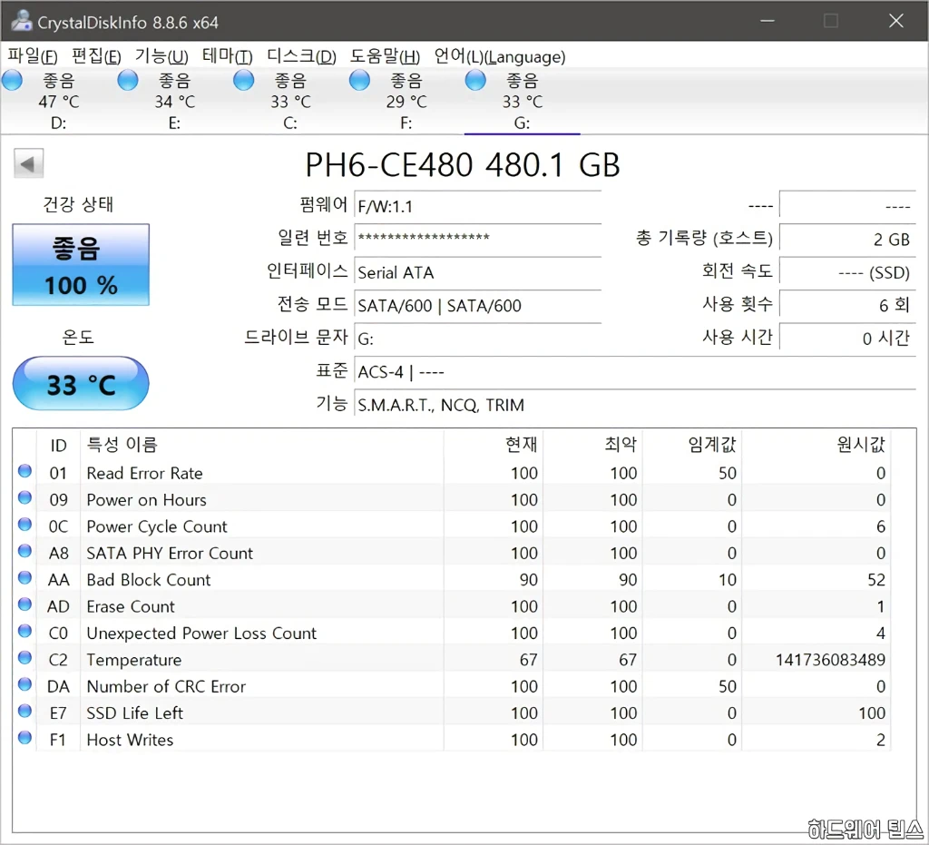The height and width of the screenshot is (845, 929).
Task: Switch to the D: disk tab at 47 °C
Action: click(58, 102)
